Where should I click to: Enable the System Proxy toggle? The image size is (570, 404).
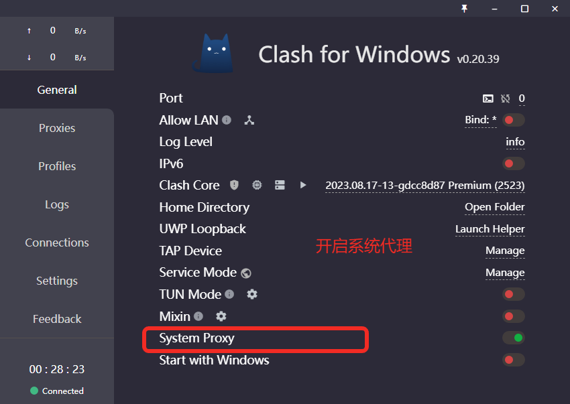click(x=513, y=338)
